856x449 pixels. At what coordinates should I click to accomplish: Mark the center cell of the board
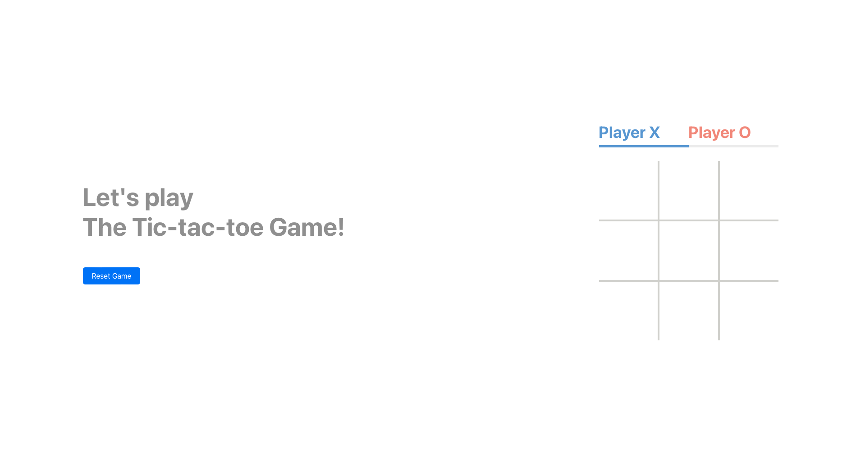[688, 251]
